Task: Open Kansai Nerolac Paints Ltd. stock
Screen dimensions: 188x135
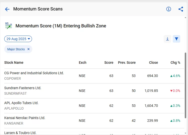Action: coord(25,118)
